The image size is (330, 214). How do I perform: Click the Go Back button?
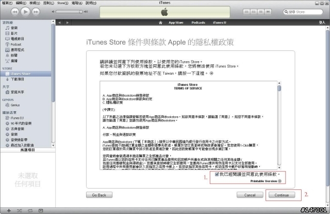(99, 195)
